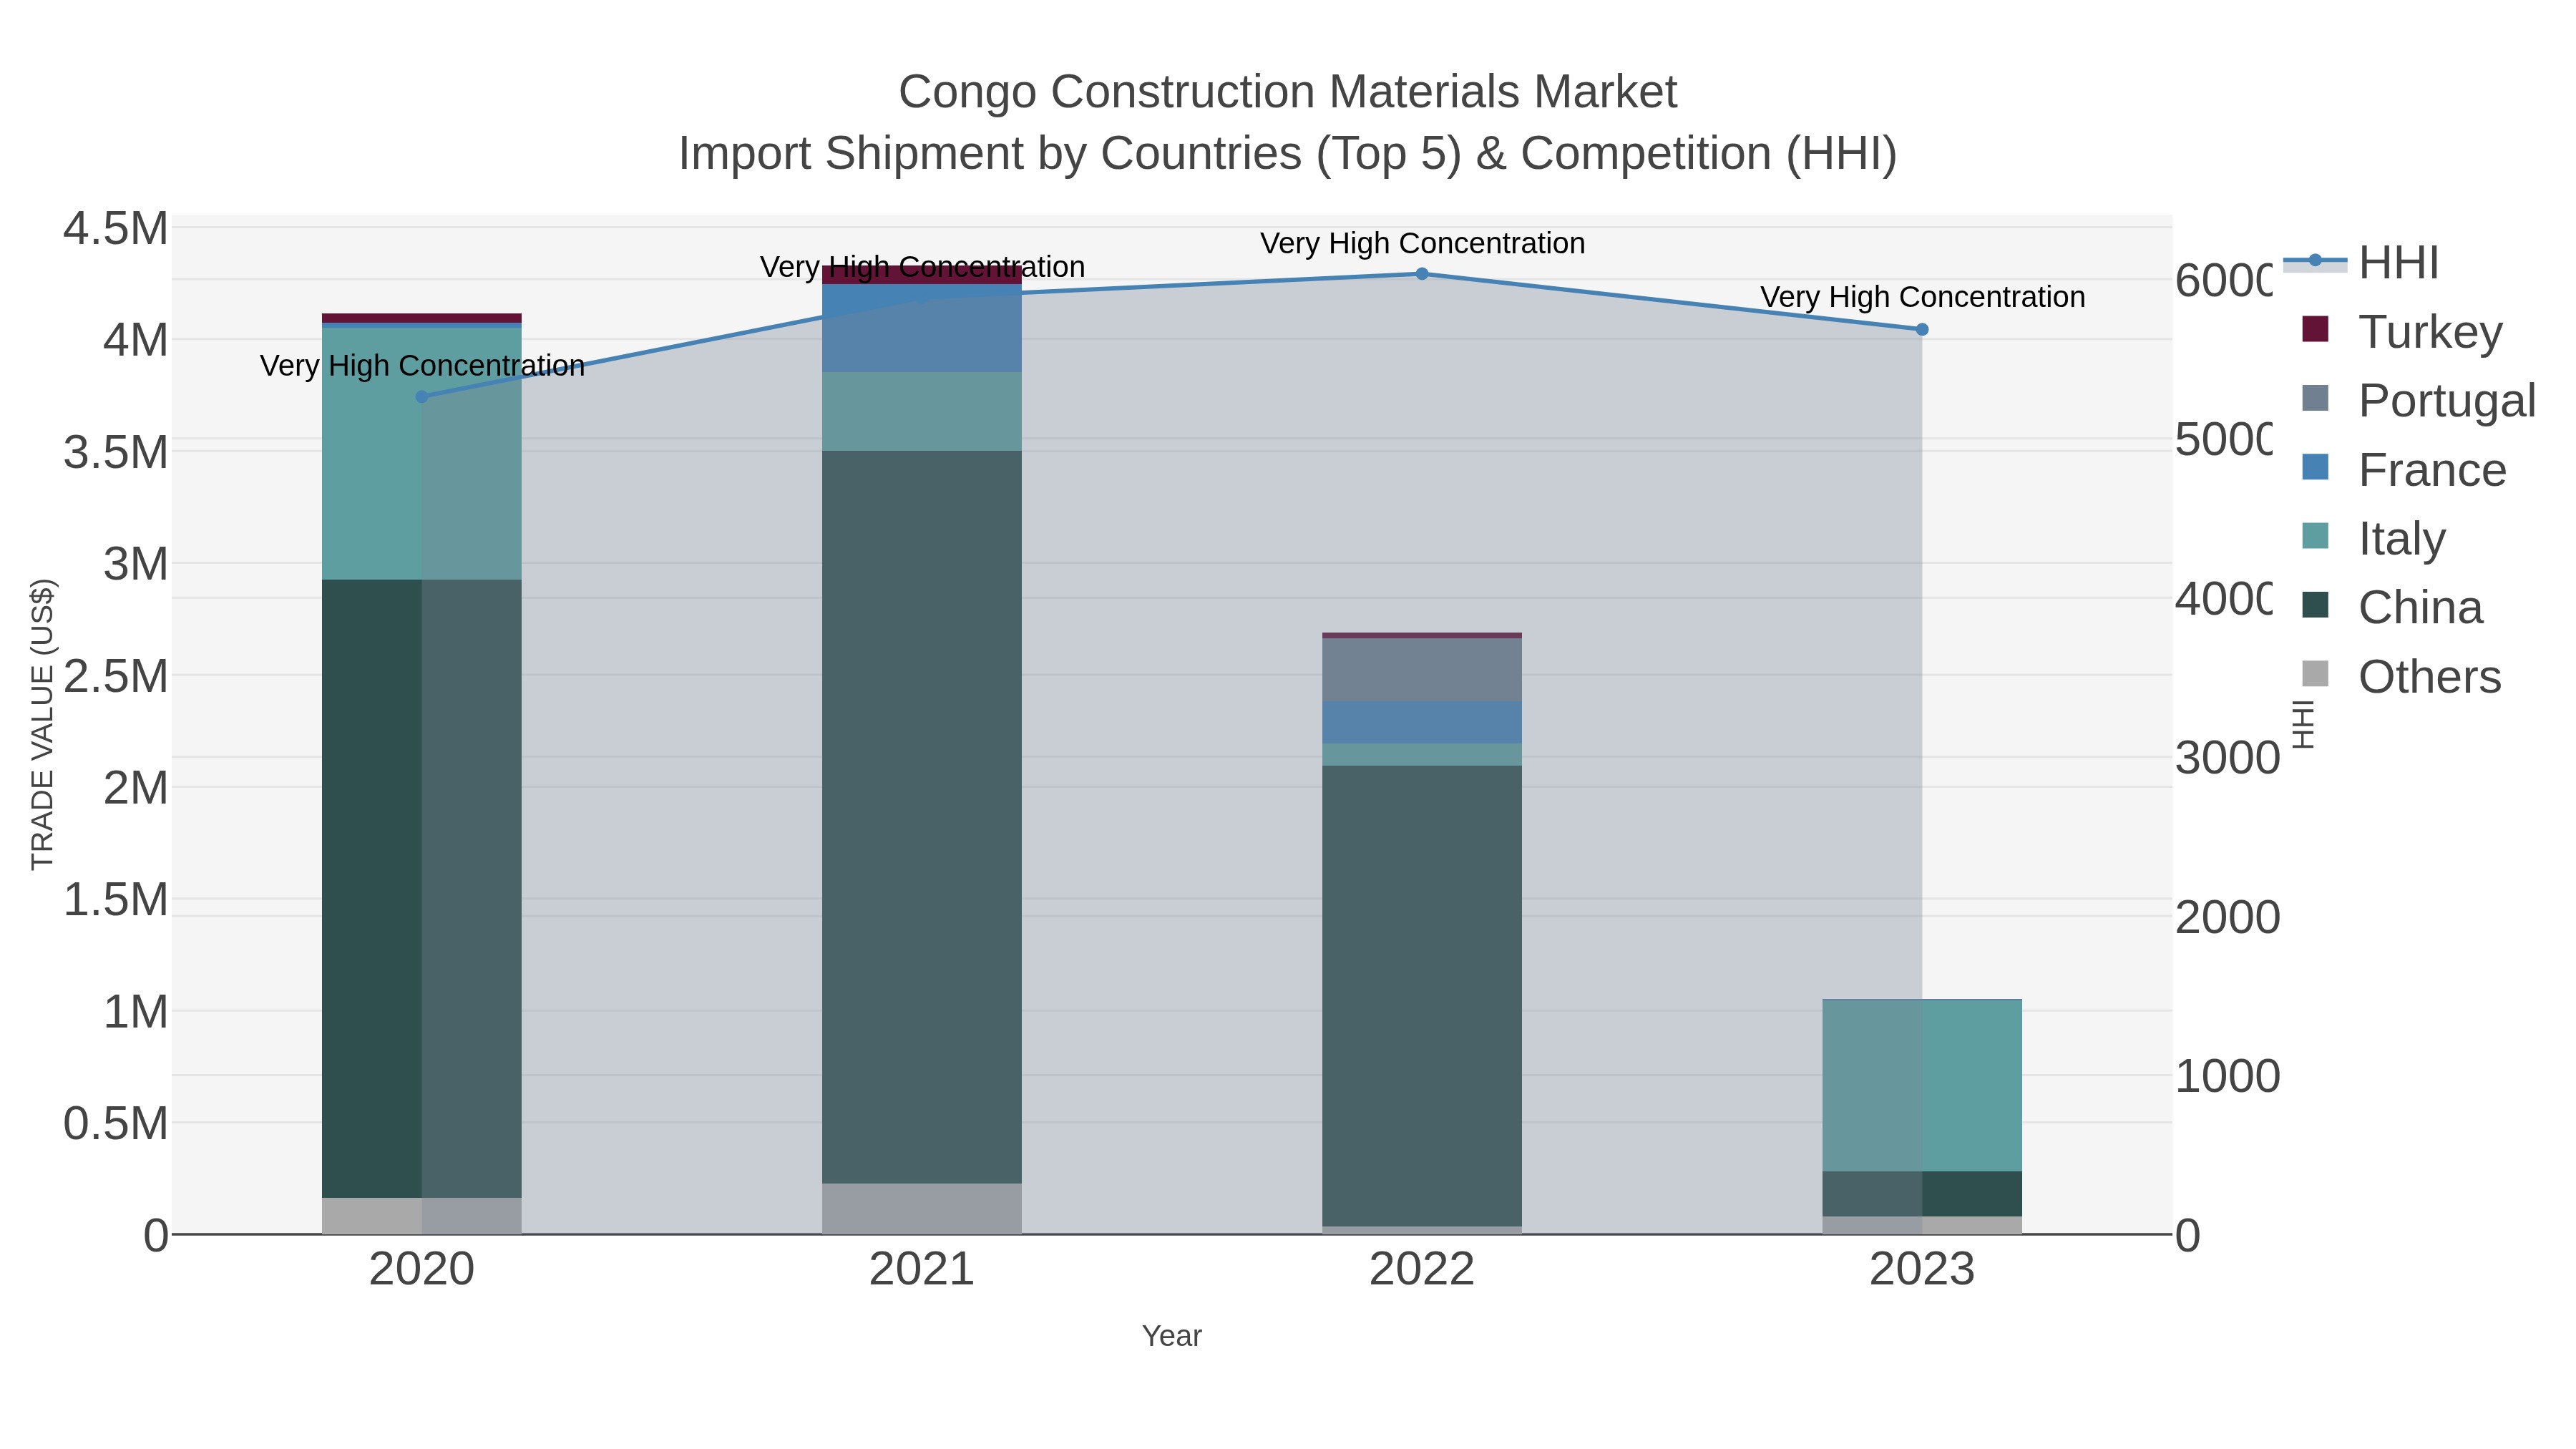Viewport: 2576px width, 1449px height.
Task: Click the Year axis title
Action: pyautogui.click(x=1172, y=1336)
